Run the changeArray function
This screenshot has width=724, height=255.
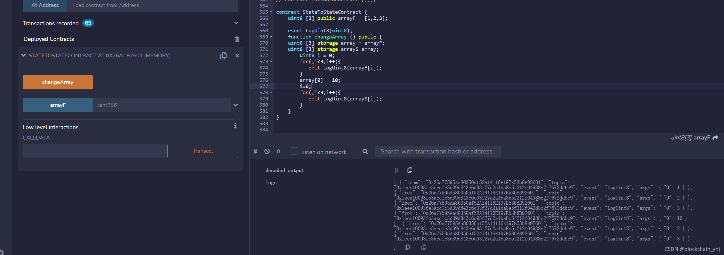(x=58, y=82)
